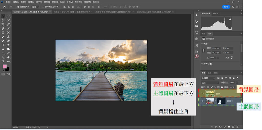Screen dimensions: 262x130
Task: Flip horizontally in Properties panel
Action: pos(227,58)
